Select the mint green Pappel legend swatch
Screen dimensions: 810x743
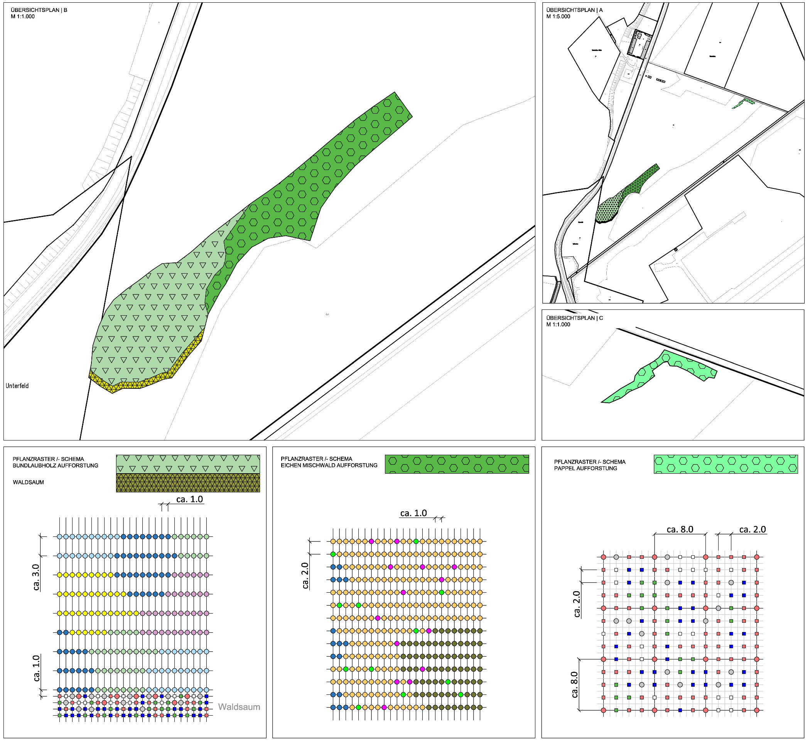pos(726,464)
